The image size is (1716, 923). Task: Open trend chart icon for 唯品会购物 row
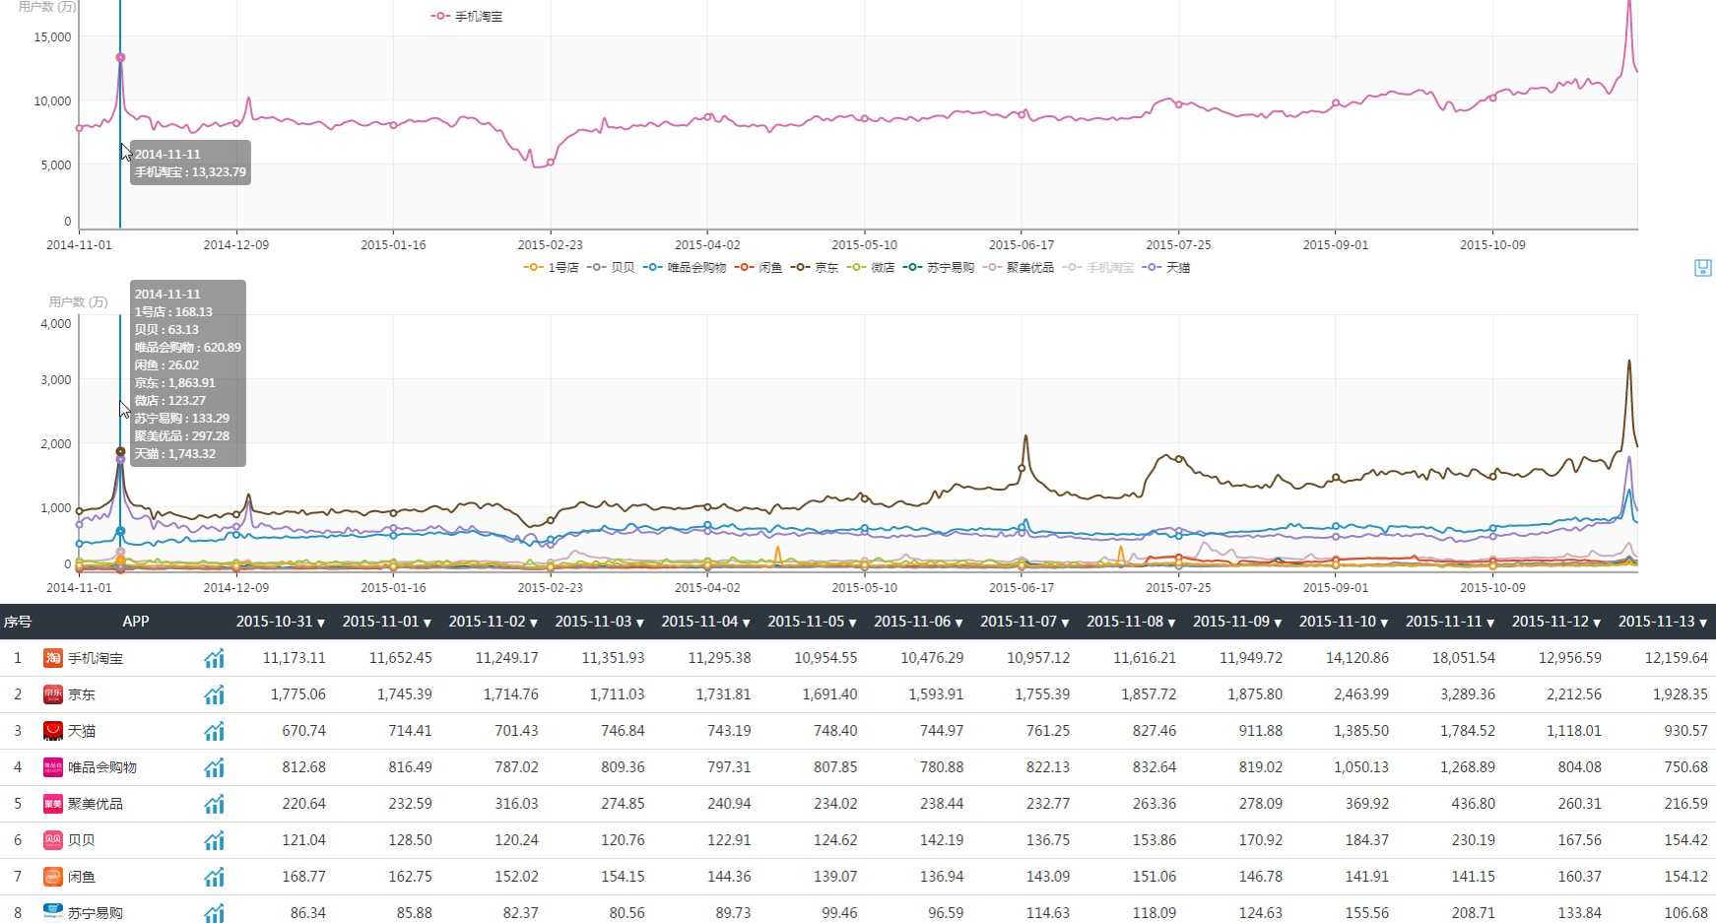pyautogui.click(x=214, y=767)
